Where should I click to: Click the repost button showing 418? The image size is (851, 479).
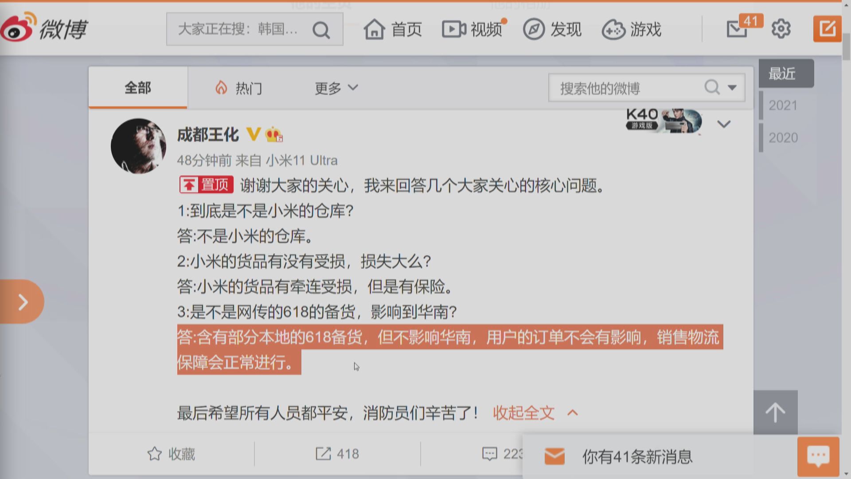click(x=337, y=454)
